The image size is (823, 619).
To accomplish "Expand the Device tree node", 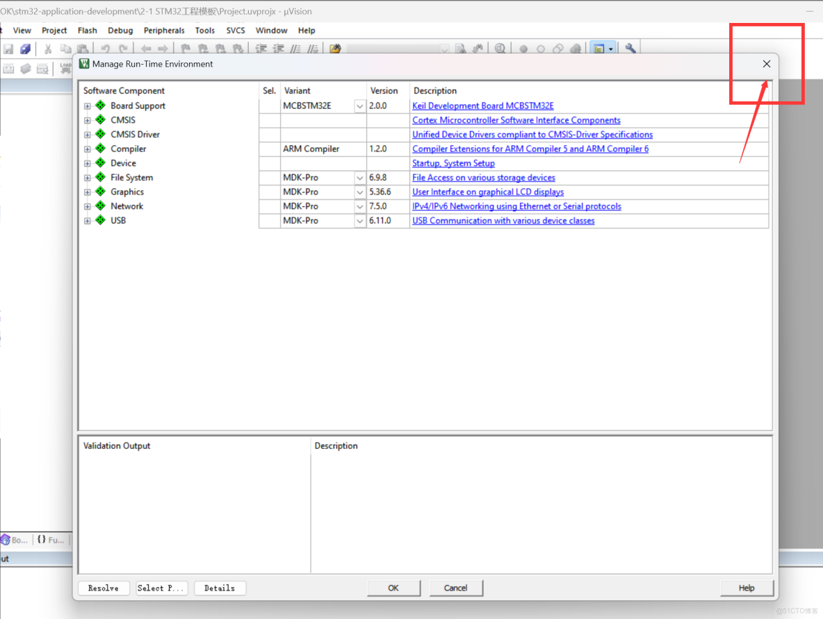I will tap(87, 163).
